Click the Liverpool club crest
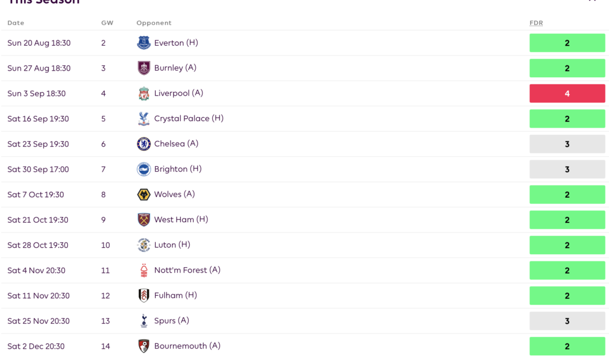Image resolution: width=609 pixels, height=357 pixels. coord(143,93)
